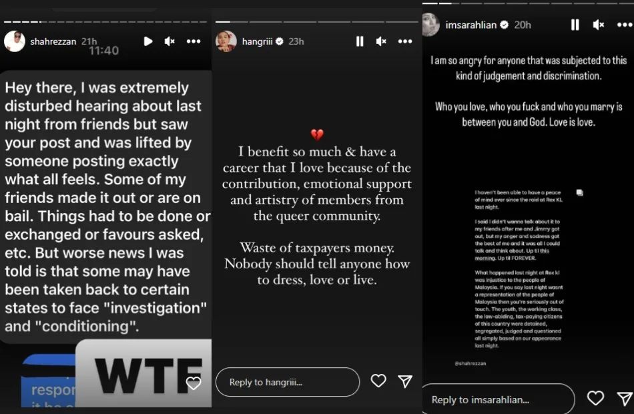Open three-dot menu on hangriii story
This screenshot has width=634, height=414.
pos(405,41)
